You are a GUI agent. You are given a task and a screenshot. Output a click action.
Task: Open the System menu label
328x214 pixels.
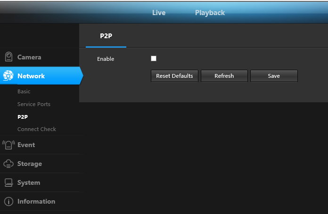point(29,182)
